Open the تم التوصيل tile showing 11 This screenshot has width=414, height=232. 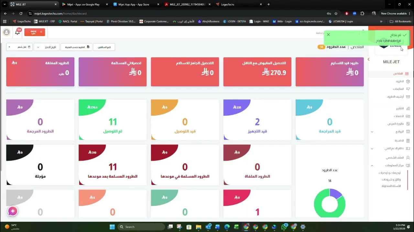pyautogui.click(x=113, y=120)
